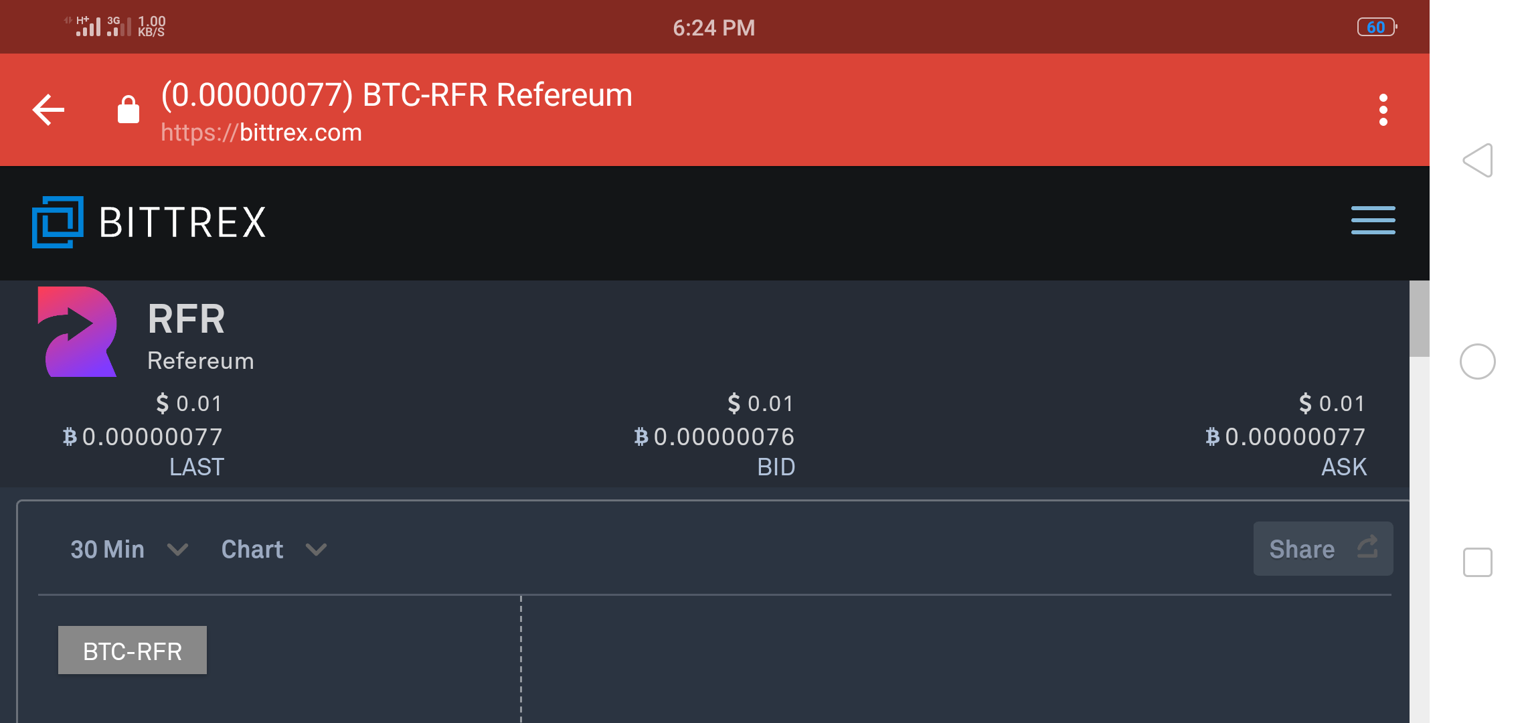Click the page vertical scrollbar thumb
The height and width of the screenshot is (723, 1526).
coord(1419,319)
